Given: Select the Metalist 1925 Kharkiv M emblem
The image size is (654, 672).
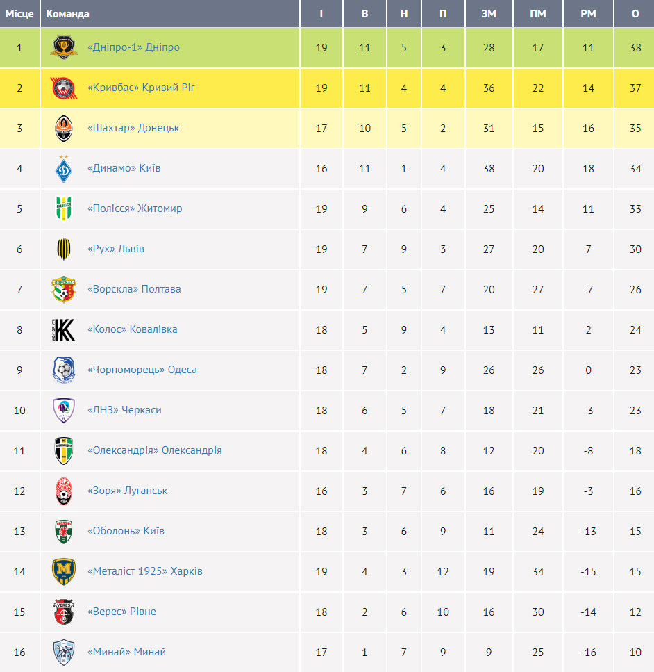Looking at the screenshot, I should point(63,571).
